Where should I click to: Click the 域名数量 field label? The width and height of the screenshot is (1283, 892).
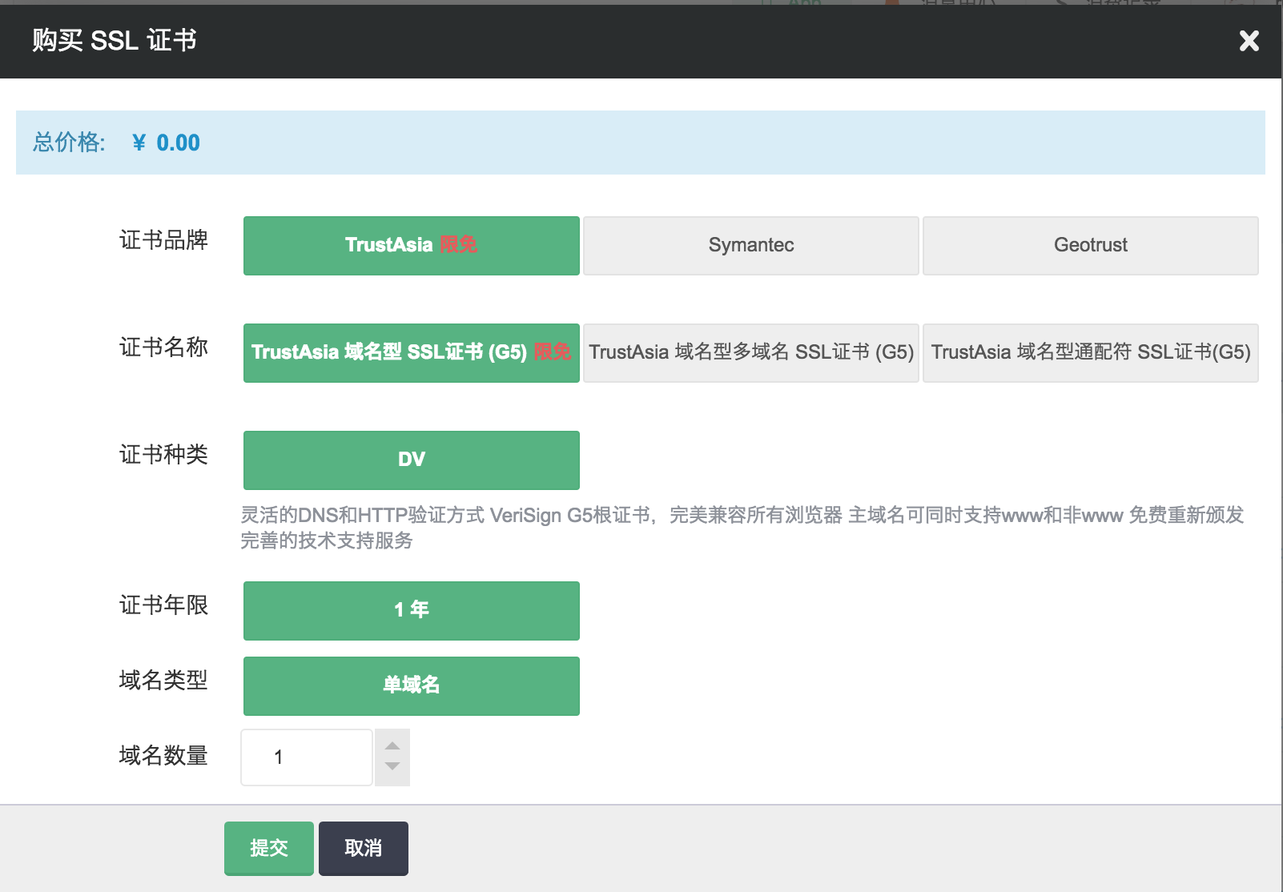point(163,756)
